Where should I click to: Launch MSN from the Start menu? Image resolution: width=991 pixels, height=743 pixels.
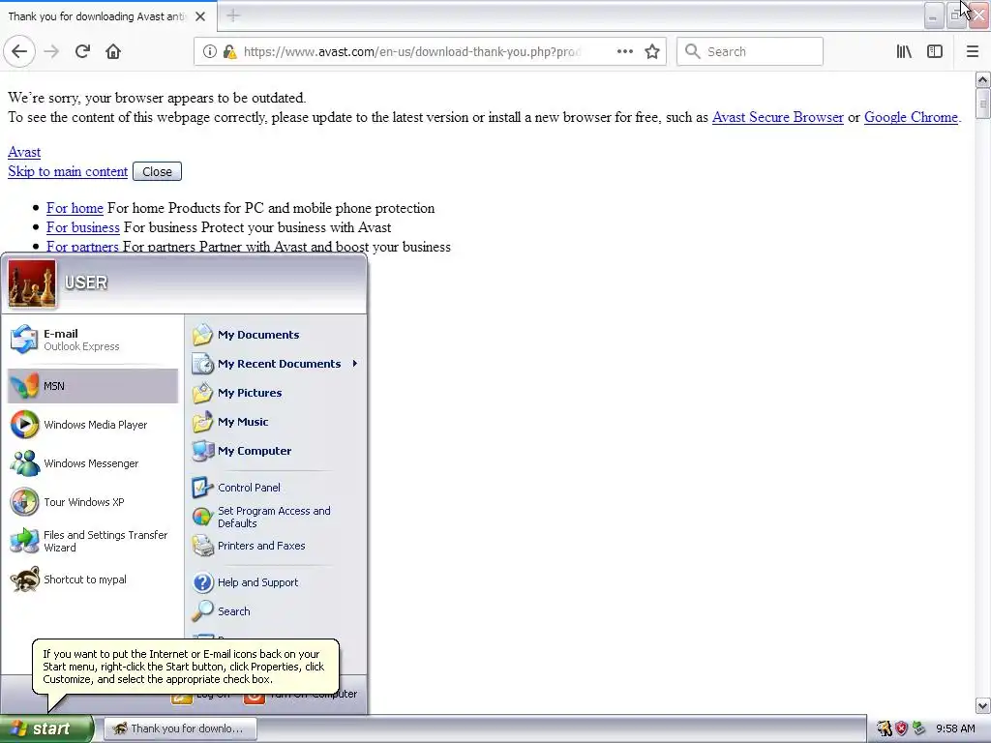click(92, 386)
